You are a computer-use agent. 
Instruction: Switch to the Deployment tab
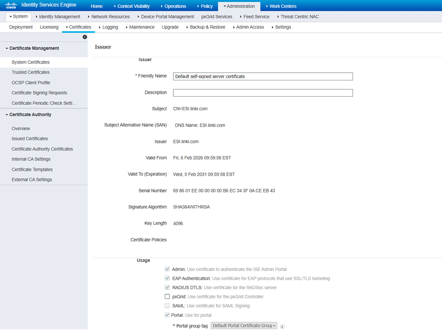[21, 27]
